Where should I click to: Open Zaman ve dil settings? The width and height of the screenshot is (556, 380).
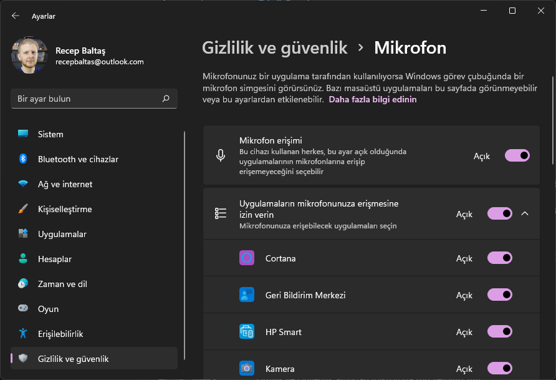click(x=62, y=284)
